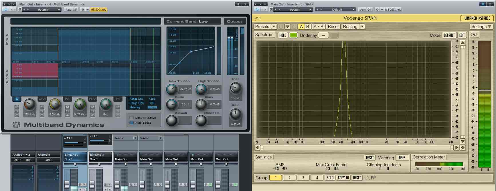
Task: Expand SPAN Routing dropdown arrow
Action: pyautogui.click(x=362, y=27)
